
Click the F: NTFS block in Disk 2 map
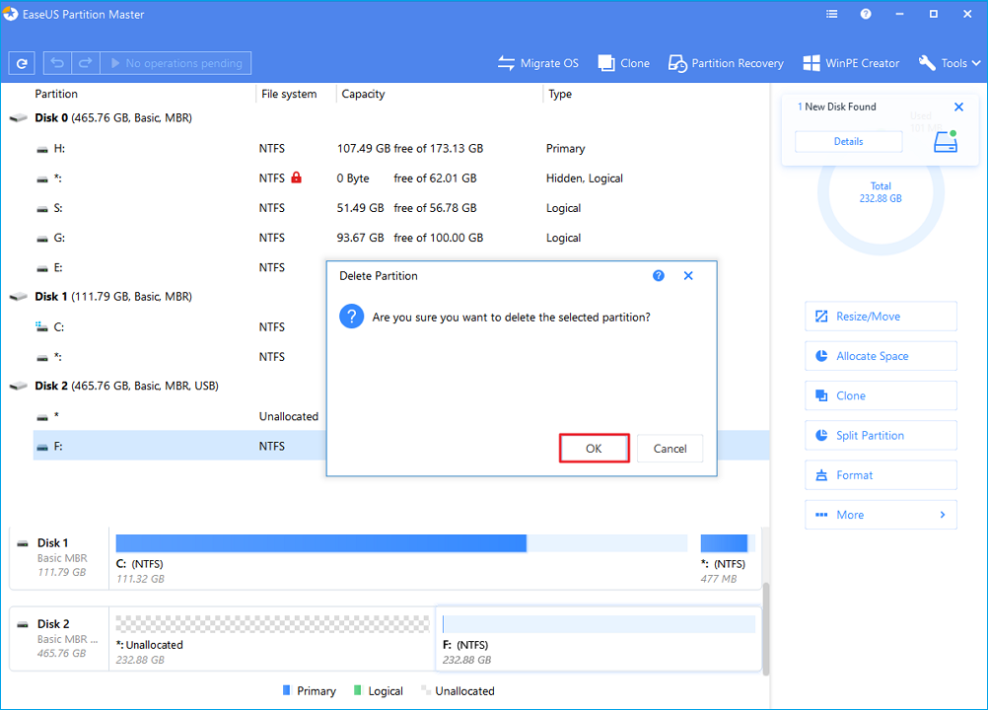coord(598,639)
